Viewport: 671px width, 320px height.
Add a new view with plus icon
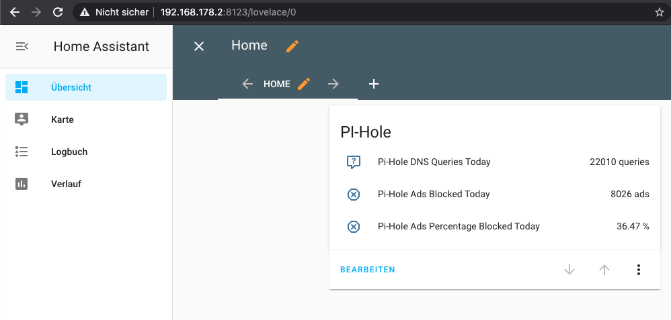374,84
